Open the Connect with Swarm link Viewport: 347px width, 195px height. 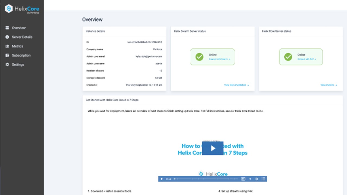click(x=220, y=59)
